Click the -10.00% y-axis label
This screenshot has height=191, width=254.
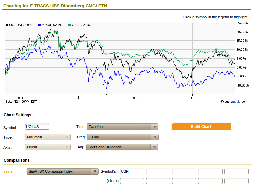point(242,85)
